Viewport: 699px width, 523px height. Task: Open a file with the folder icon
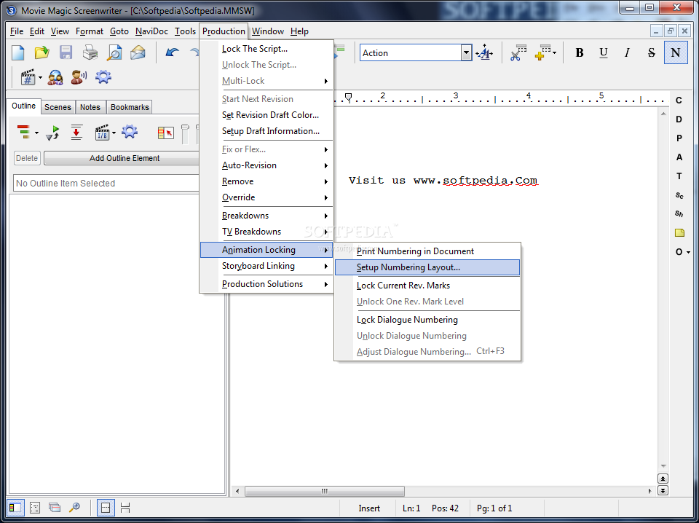click(x=42, y=52)
